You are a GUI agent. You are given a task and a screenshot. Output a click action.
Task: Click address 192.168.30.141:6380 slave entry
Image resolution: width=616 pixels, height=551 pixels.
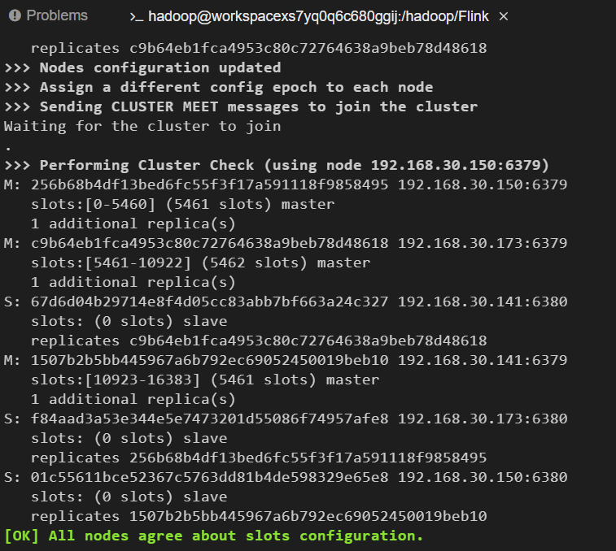click(483, 302)
